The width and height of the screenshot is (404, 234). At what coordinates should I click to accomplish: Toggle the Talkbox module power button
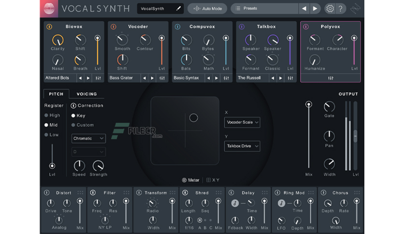[x=242, y=27]
